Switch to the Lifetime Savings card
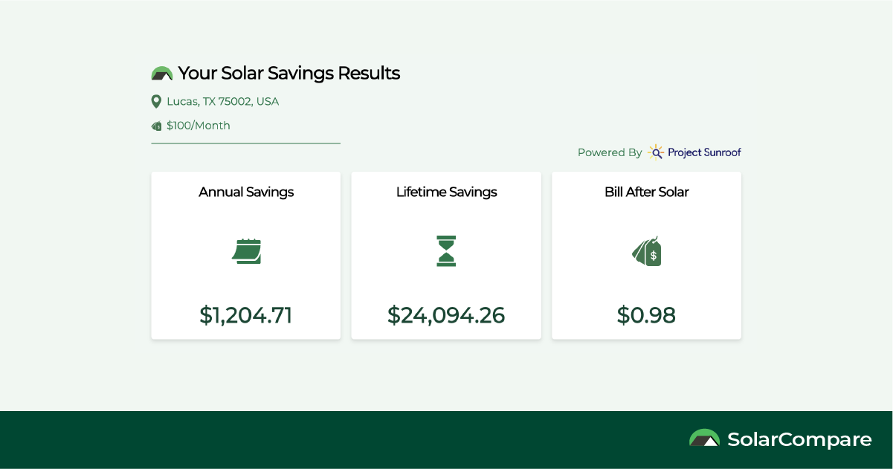 (x=445, y=192)
